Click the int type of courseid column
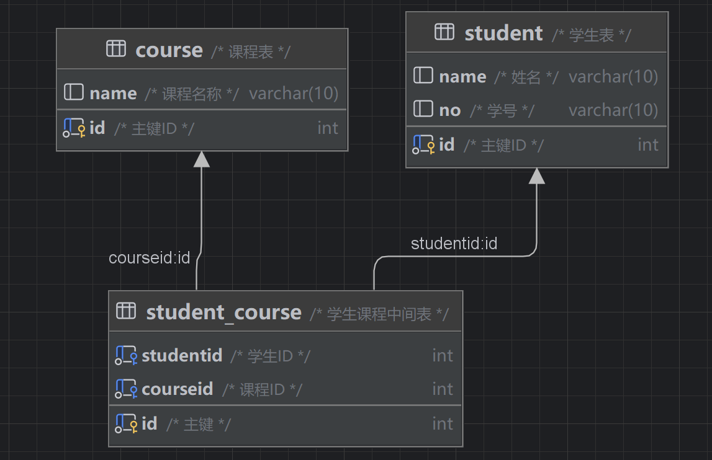712x460 pixels. (442, 389)
